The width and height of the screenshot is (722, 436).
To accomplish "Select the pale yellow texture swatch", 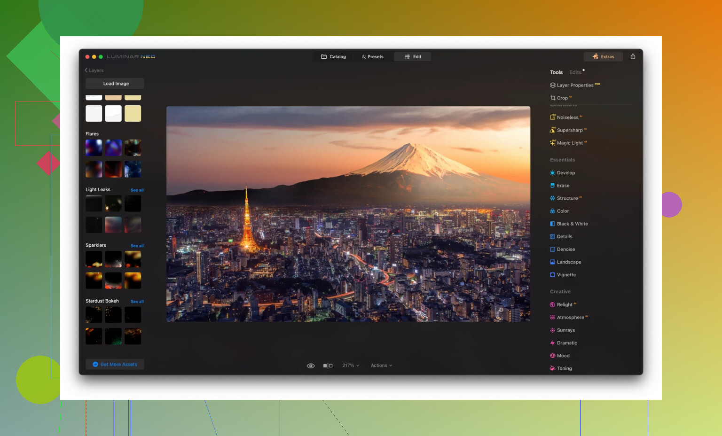I will coord(133,114).
